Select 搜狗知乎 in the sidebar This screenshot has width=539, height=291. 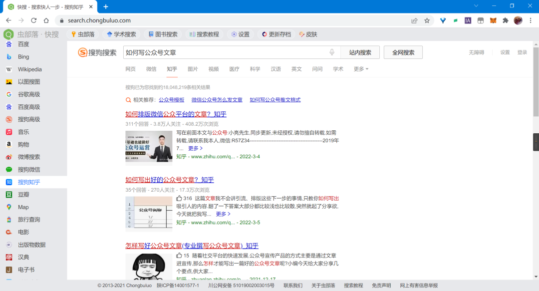tap(33, 182)
